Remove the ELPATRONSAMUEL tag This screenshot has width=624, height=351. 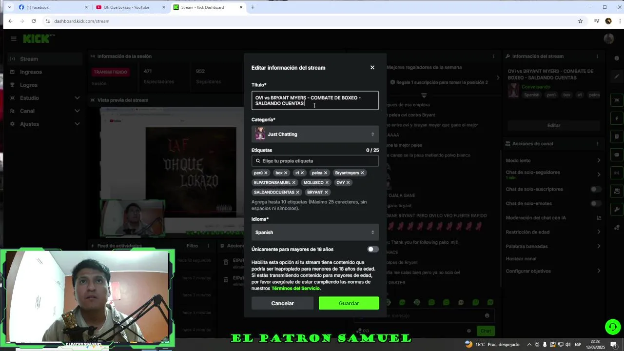point(293,182)
